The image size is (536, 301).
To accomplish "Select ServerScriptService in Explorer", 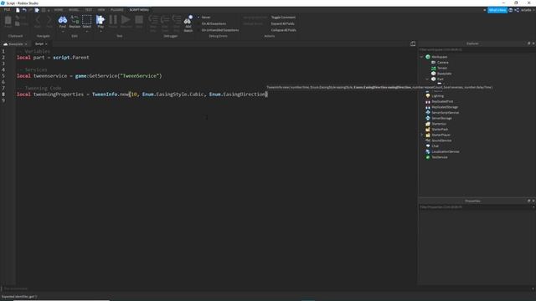I will (445, 113).
